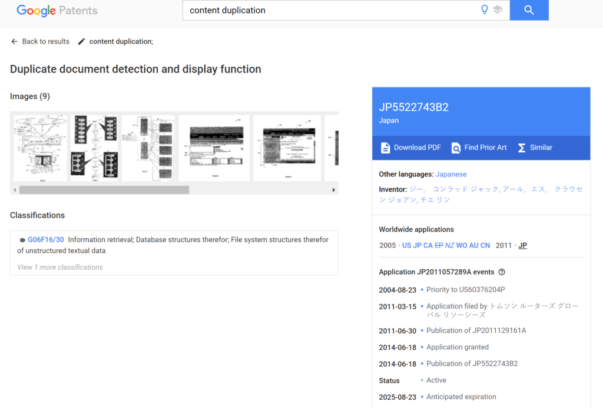Image resolution: width=603 pixels, height=408 pixels.
Task: Click the lightbulb icon in search bar
Action: [x=485, y=10]
